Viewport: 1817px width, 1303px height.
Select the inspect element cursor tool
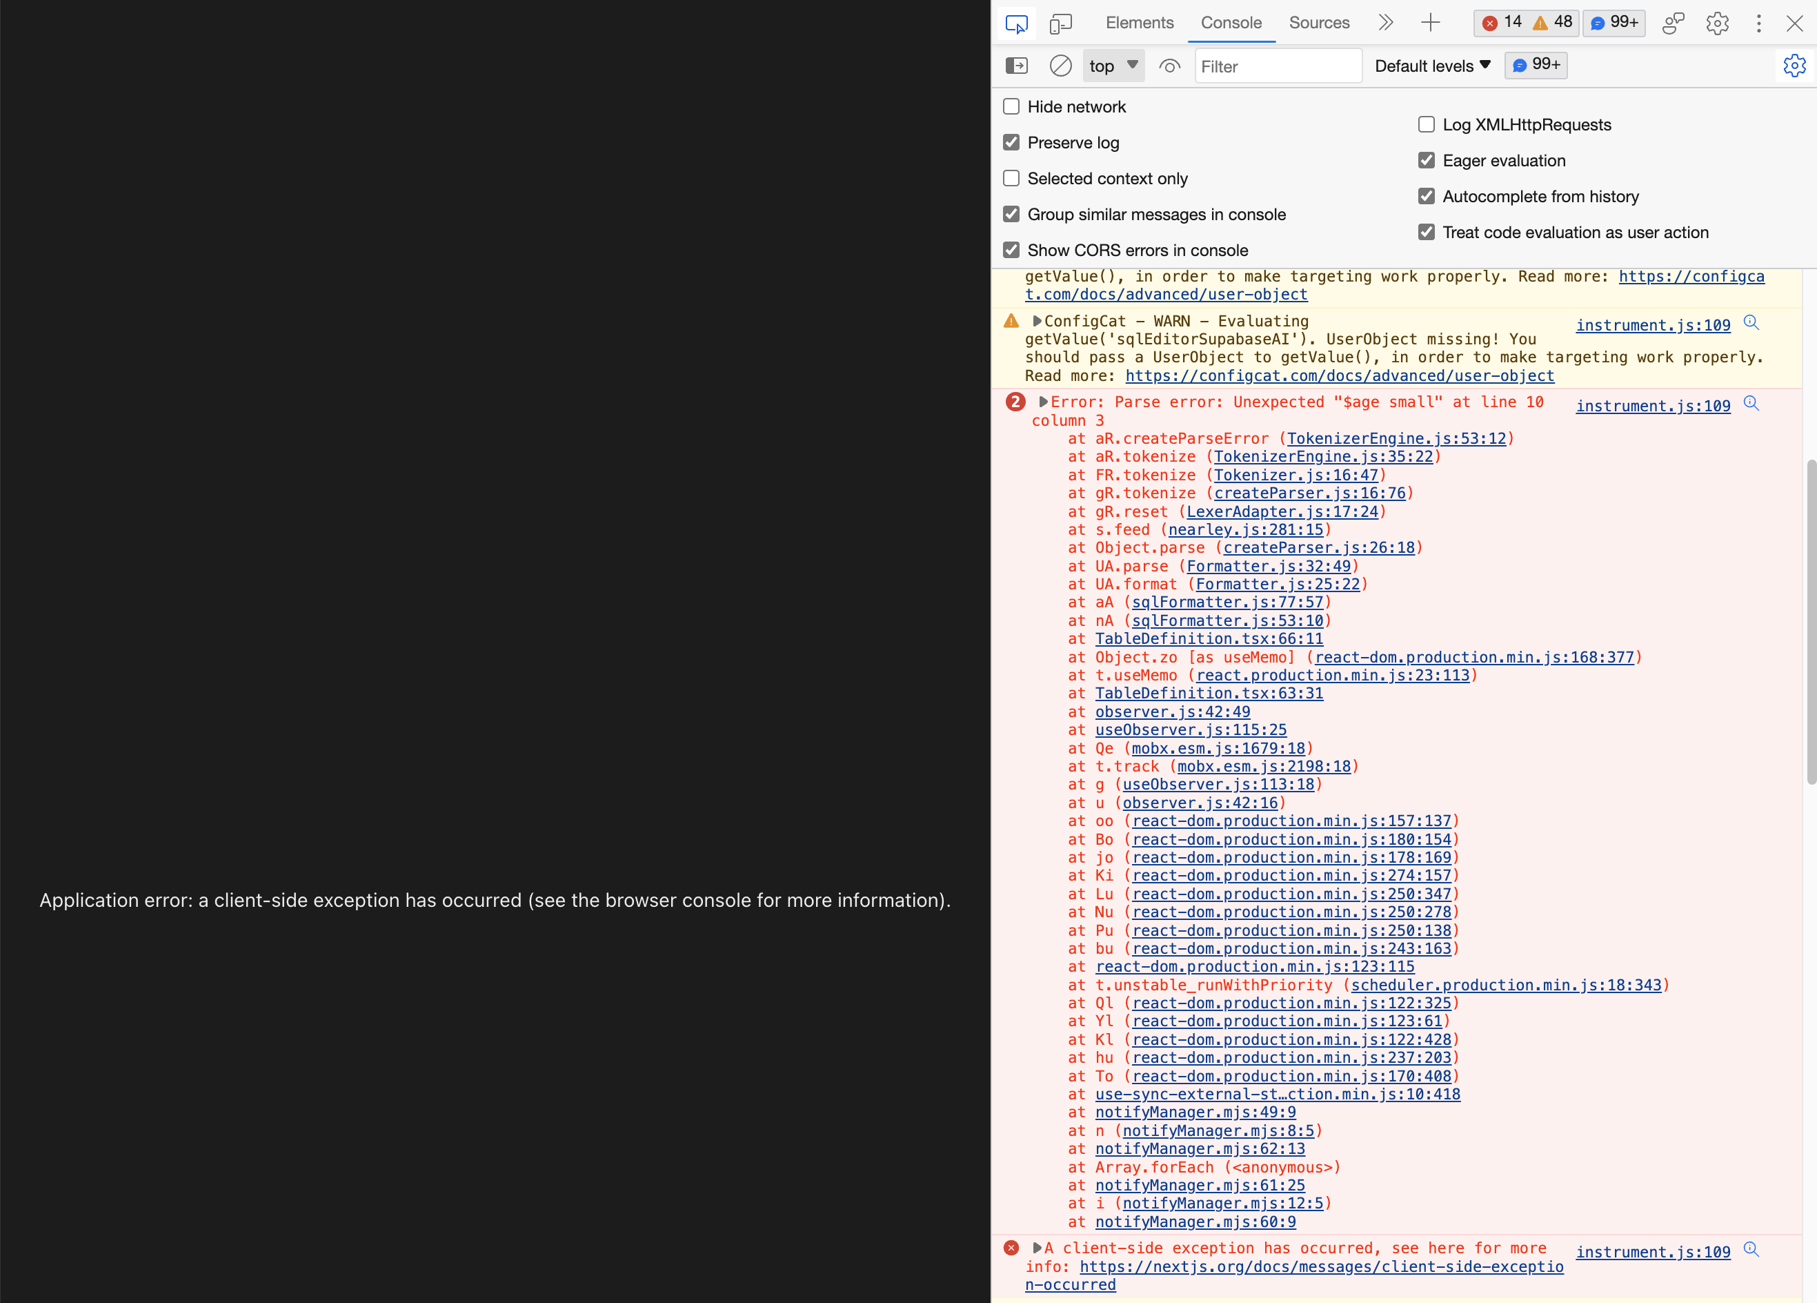pos(1016,23)
